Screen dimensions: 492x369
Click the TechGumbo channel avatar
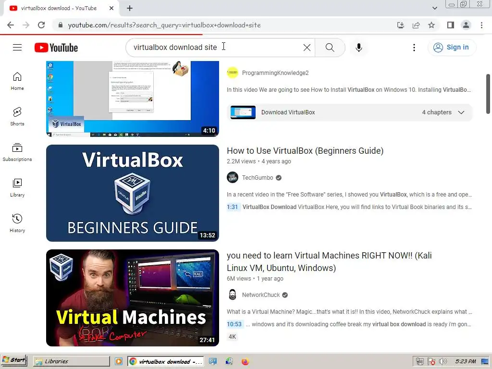pyautogui.click(x=233, y=178)
